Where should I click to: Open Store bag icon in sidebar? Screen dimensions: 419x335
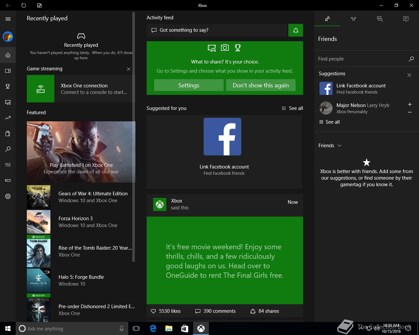click(x=8, y=133)
